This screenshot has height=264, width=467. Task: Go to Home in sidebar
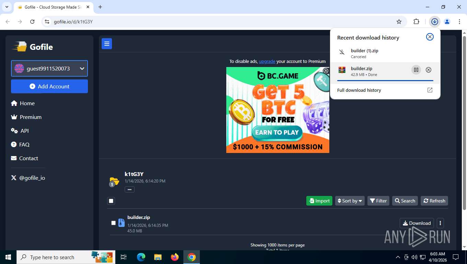point(23,103)
